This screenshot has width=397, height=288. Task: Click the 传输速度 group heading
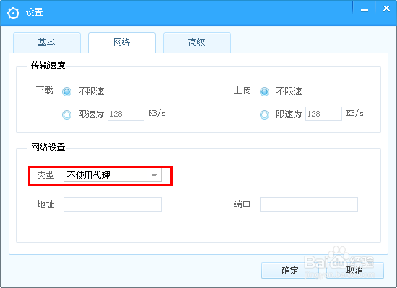click(x=48, y=66)
